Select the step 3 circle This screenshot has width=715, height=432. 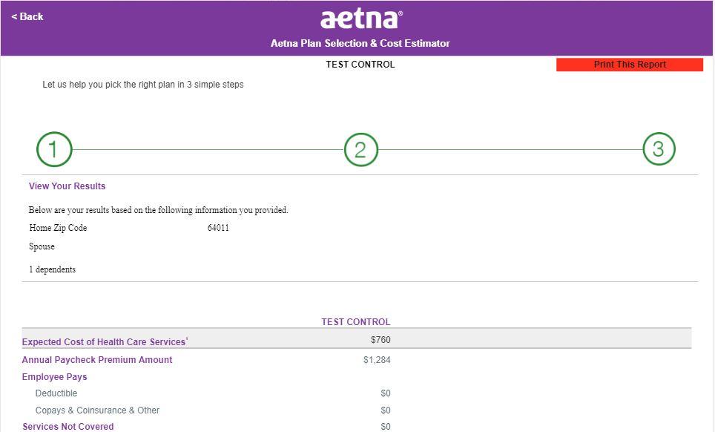pyautogui.click(x=658, y=150)
